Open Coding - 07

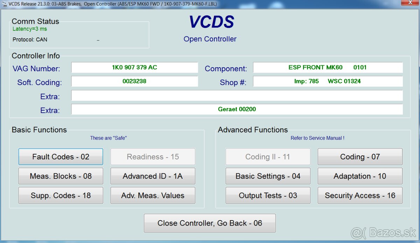click(360, 157)
